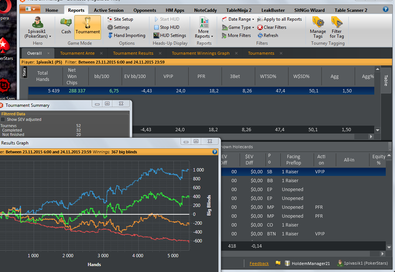Open Filter for Tag

336,28
